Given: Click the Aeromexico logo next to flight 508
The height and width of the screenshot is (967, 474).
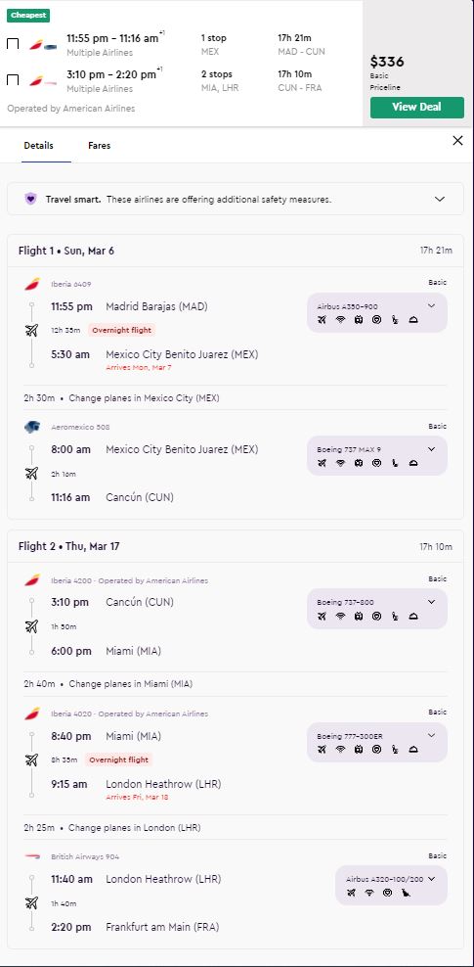Looking at the screenshot, I should 32,427.
